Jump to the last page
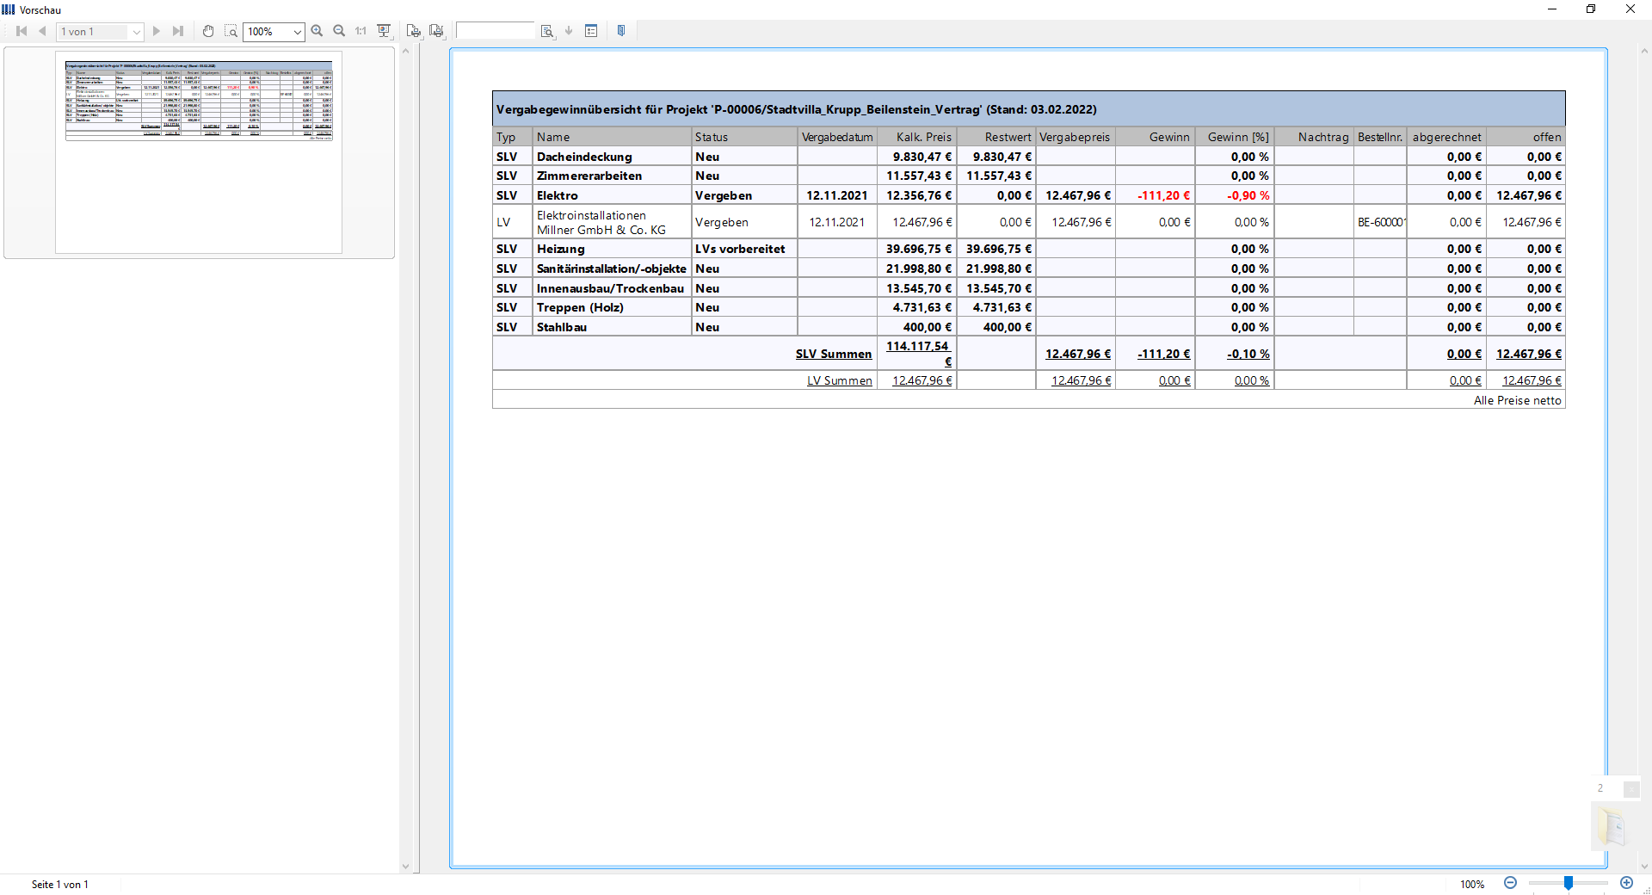Image resolution: width=1652 pixels, height=895 pixels. tap(178, 31)
